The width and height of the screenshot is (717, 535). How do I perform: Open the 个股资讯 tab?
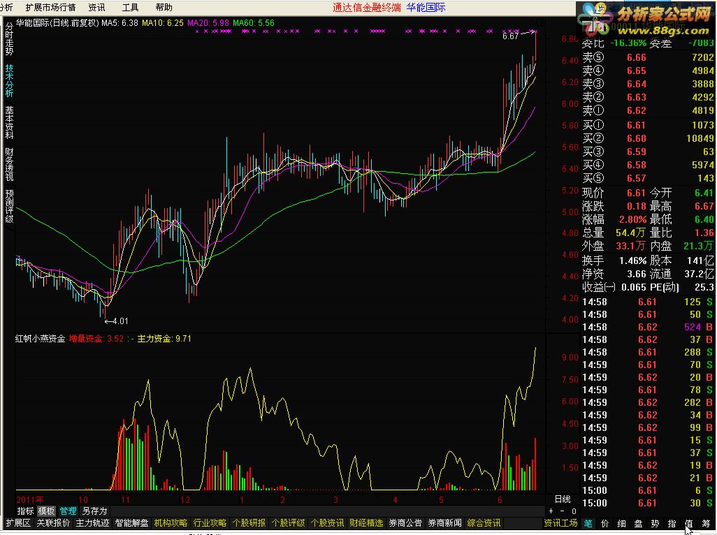tap(328, 523)
